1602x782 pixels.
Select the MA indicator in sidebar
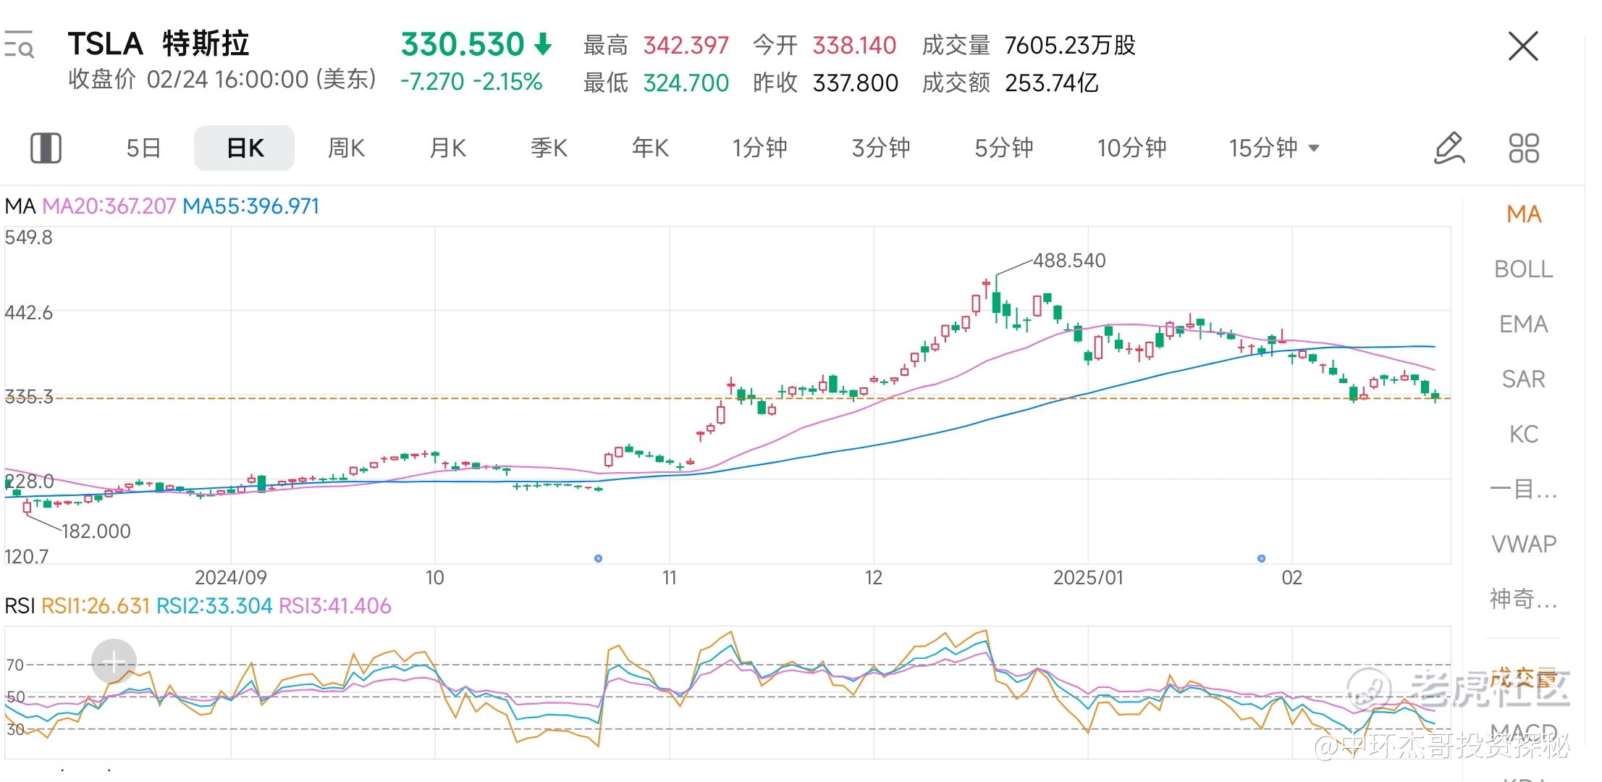click(x=1524, y=214)
